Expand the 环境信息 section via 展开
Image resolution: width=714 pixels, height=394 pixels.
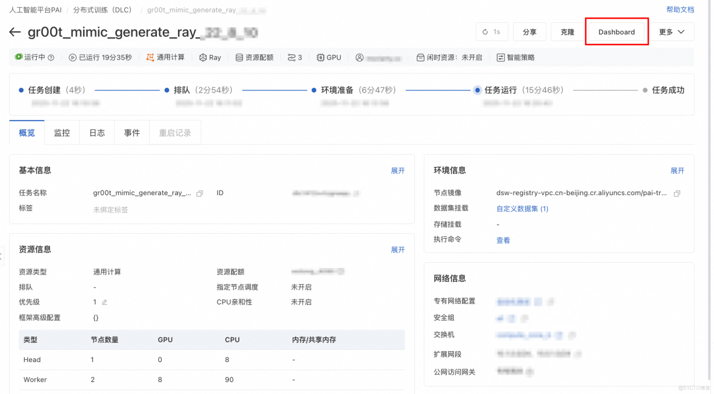[x=677, y=170]
